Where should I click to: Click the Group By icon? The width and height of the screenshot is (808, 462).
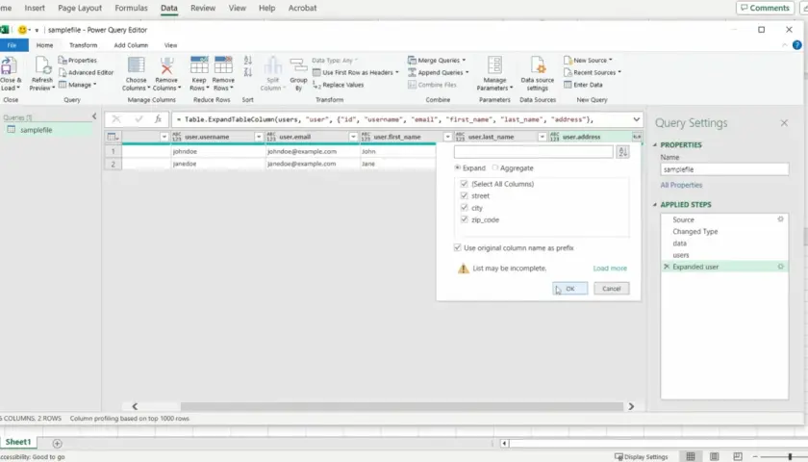[298, 65]
